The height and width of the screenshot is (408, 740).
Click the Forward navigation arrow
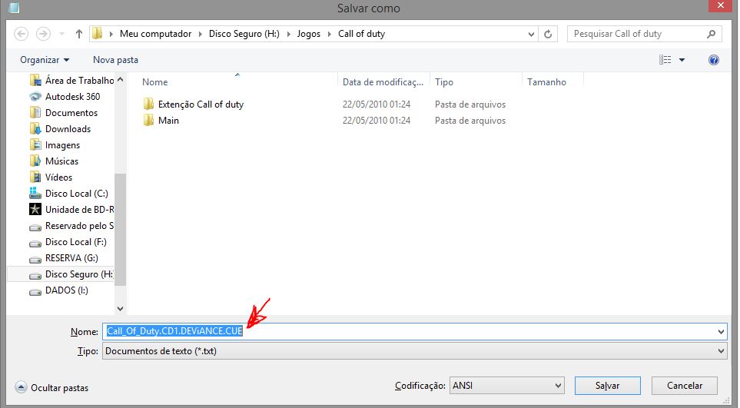pyautogui.click(x=43, y=34)
